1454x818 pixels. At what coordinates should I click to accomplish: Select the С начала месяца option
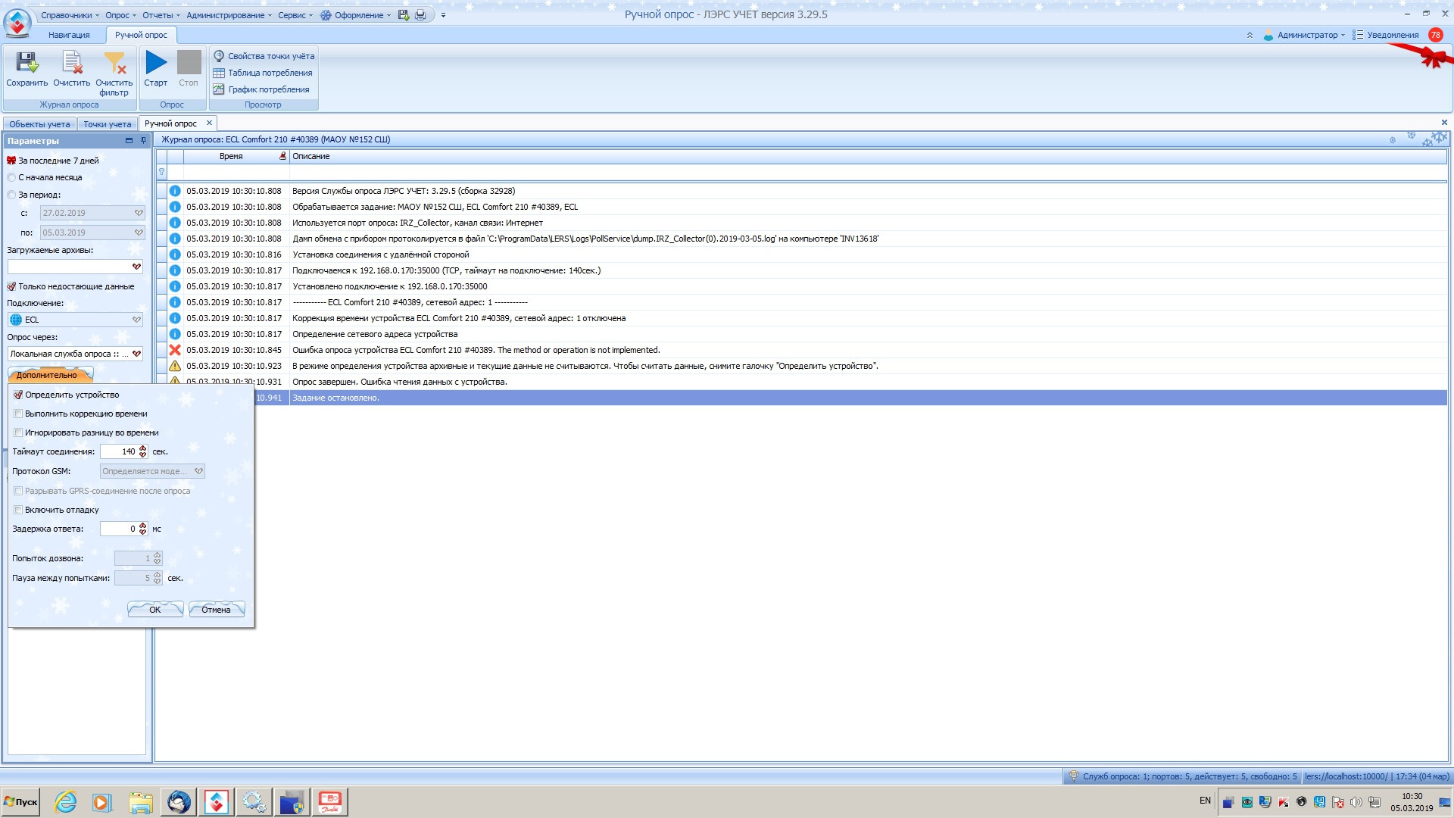[44, 177]
